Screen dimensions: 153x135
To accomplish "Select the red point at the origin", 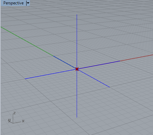I will (x=77, y=69).
